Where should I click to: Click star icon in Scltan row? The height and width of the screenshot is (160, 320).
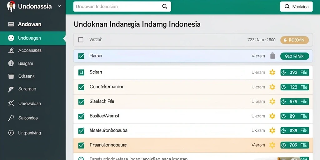272,72
